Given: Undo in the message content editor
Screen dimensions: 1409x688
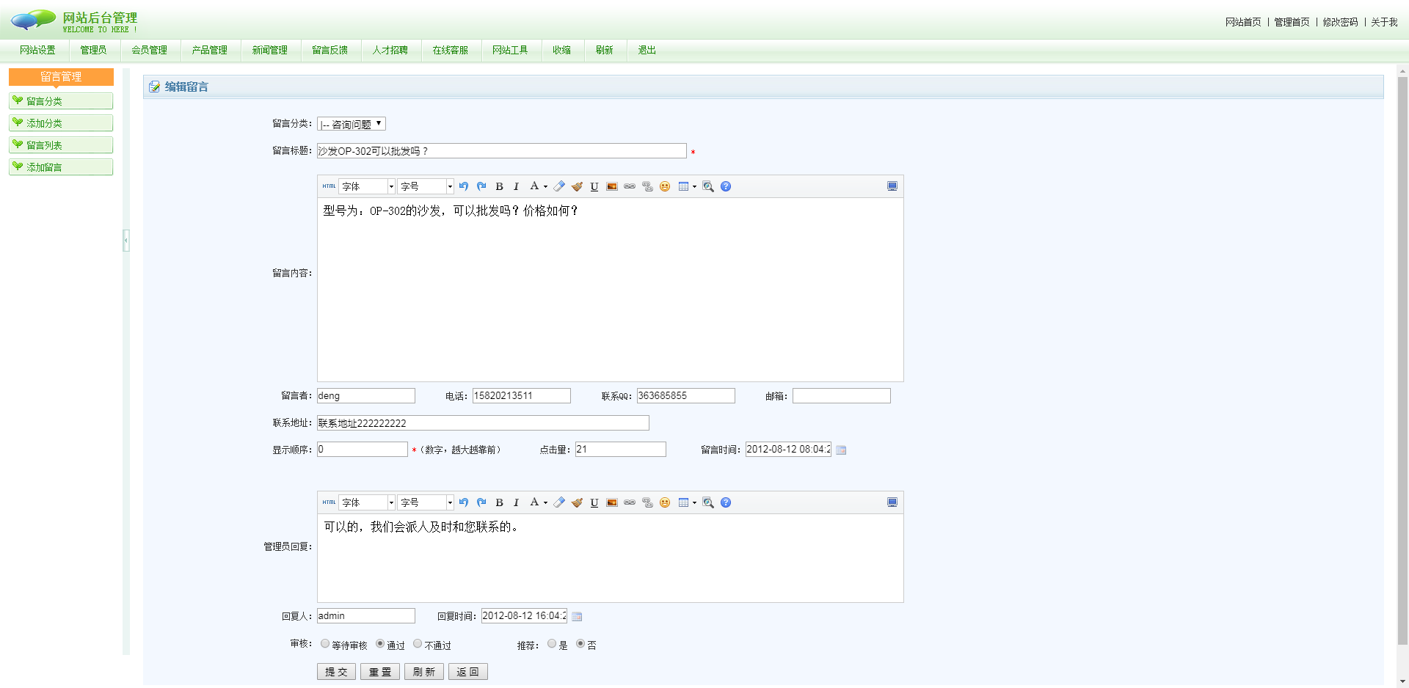Looking at the screenshot, I should [x=464, y=186].
